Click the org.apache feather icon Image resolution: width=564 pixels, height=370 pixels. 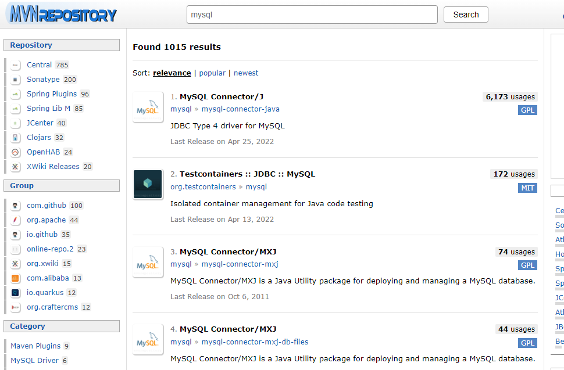[x=15, y=220]
